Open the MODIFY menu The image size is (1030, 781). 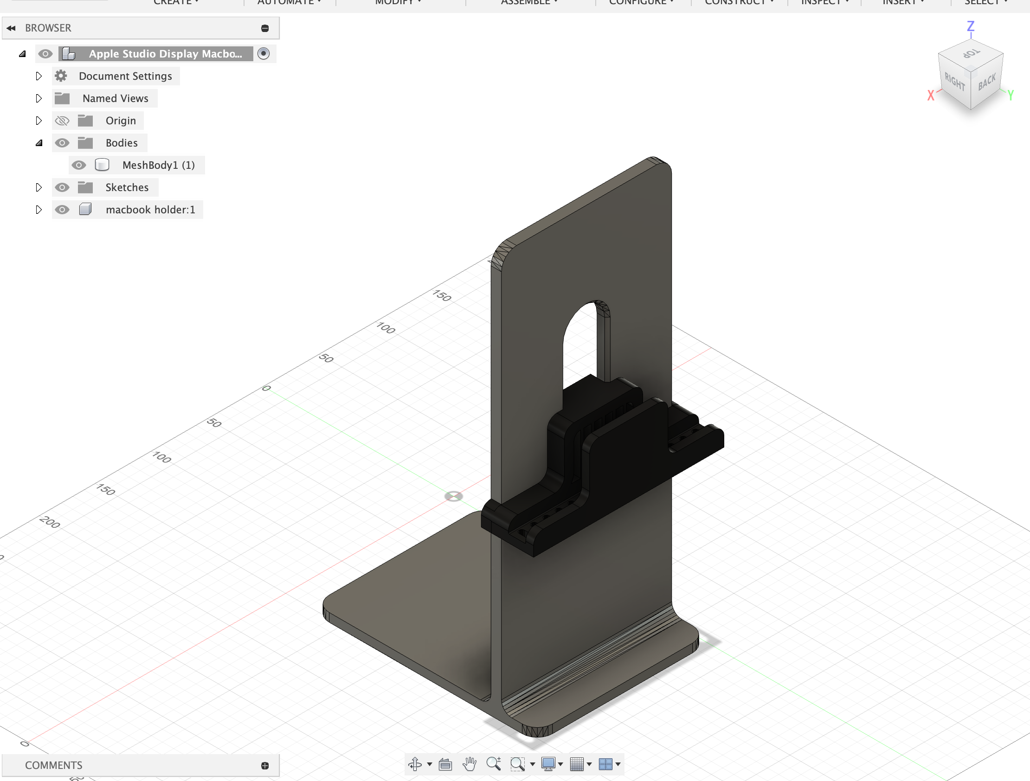(398, 2)
